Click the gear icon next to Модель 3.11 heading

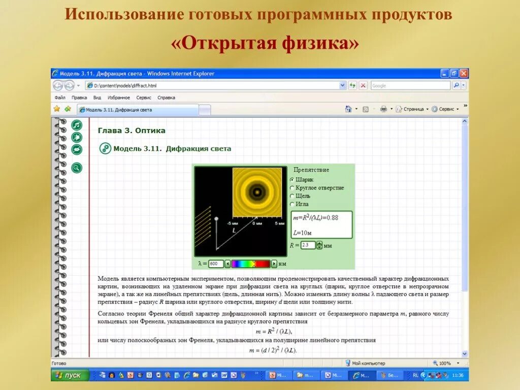pos(105,148)
